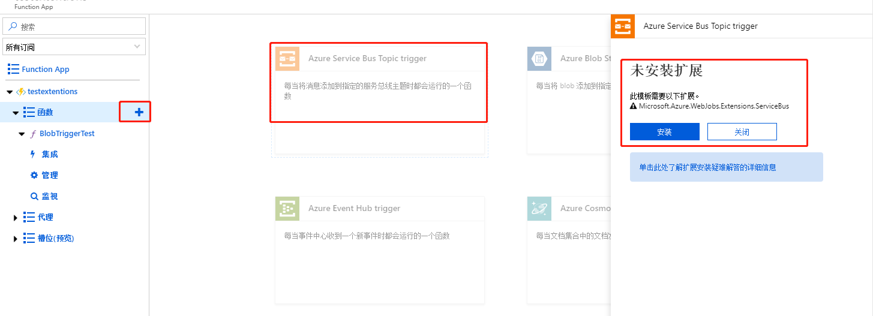
Task: Click the magnifier 监视 icon
Action: (x=34, y=196)
